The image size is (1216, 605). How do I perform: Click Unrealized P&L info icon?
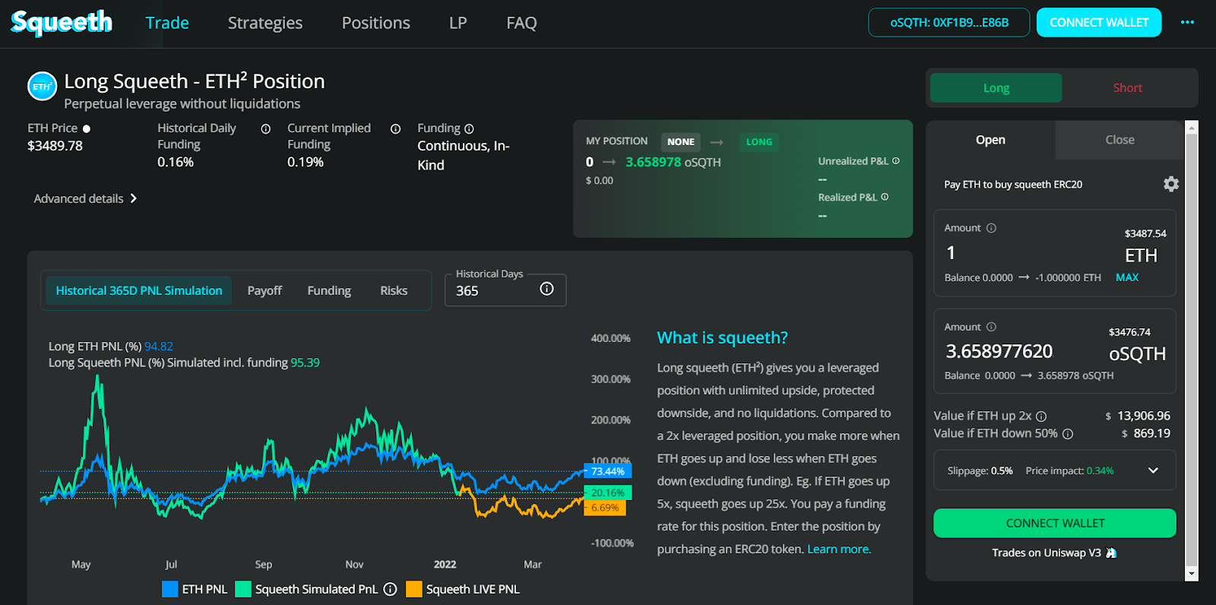point(896,161)
